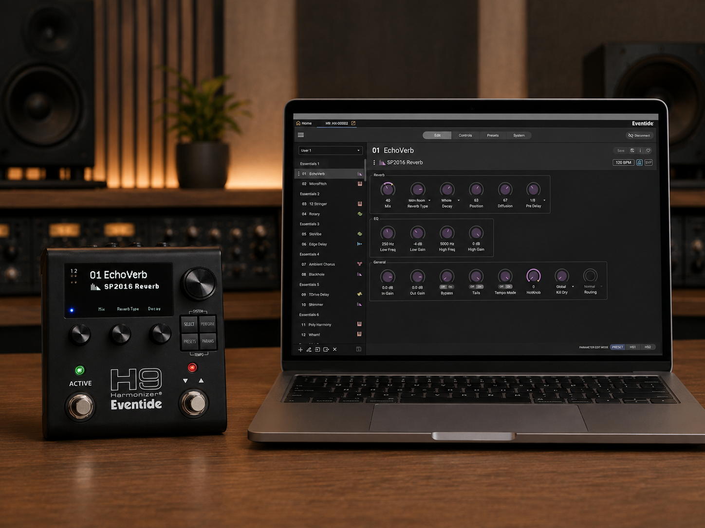Toggle the BYP bypass button beside the tempo
This screenshot has width=705, height=528.
click(649, 162)
